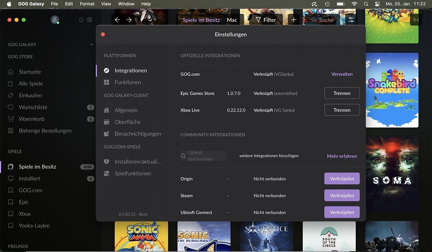This screenshot has width=432, height=252.
Task: Click Trennen for Epic Games Store
Action: click(x=342, y=93)
